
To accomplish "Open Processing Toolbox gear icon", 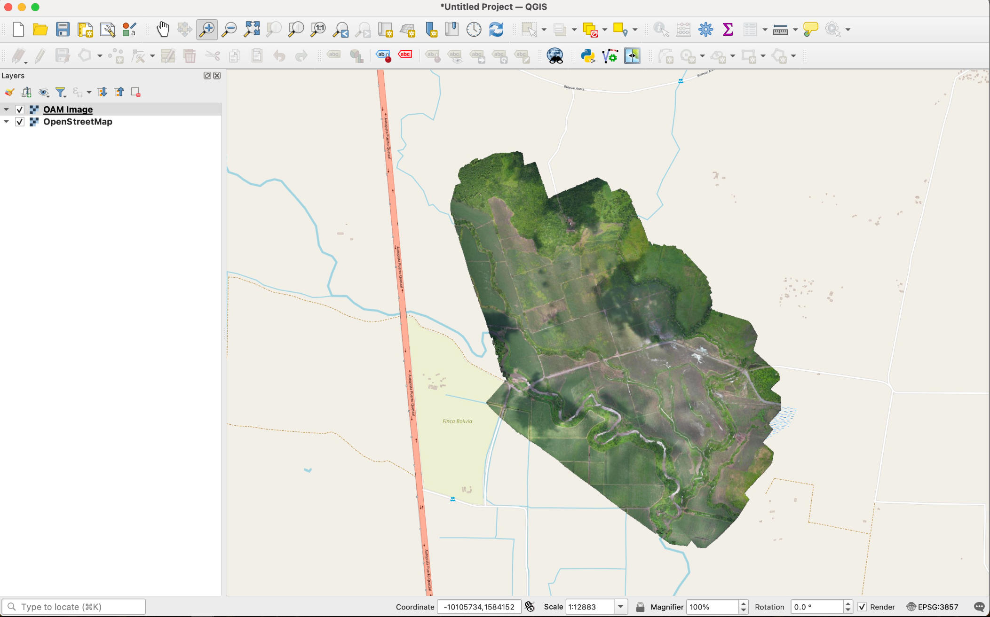I will 705,29.
